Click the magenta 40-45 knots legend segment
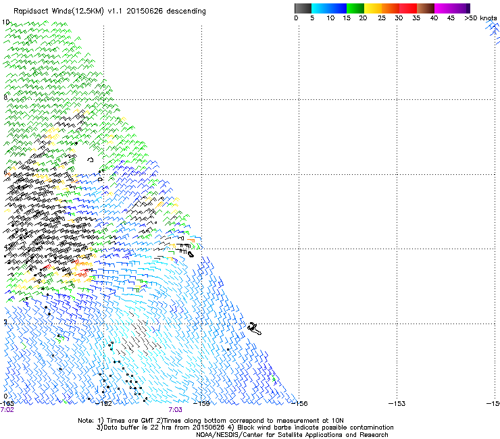This screenshot has height=439, width=500. click(x=443, y=8)
